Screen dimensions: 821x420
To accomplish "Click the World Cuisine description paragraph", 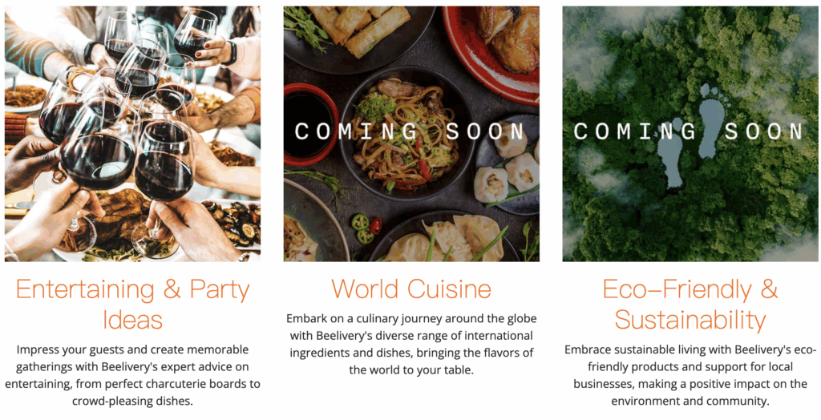I will tap(411, 344).
